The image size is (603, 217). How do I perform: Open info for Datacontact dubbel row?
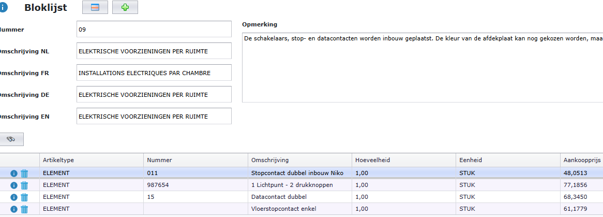pyautogui.click(x=14, y=197)
